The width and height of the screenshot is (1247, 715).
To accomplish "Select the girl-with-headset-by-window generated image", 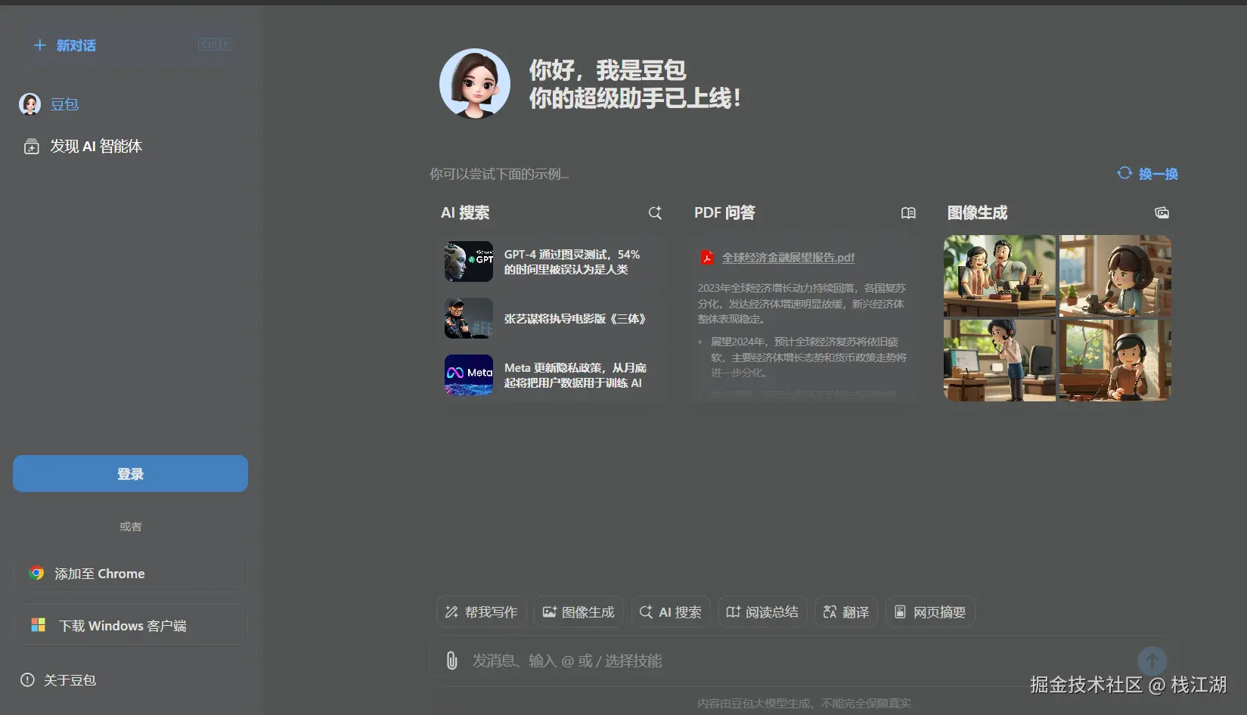I will [1115, 276].
